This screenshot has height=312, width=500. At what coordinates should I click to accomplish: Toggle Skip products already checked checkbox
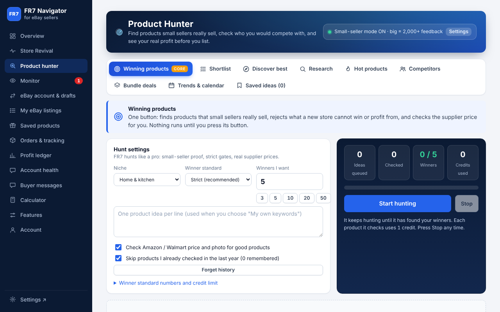pyautogui.click(x=118, y=258)
